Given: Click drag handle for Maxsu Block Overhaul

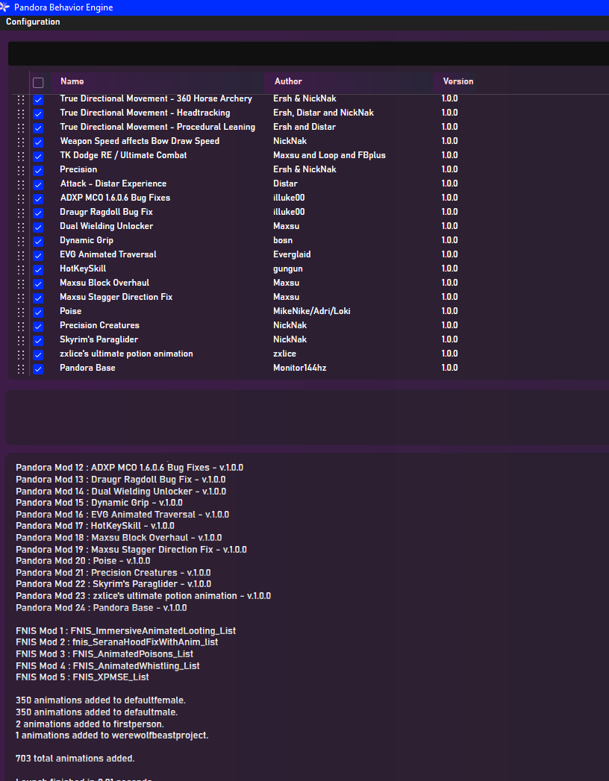Looking at the screenshot, I should (20, 284).
